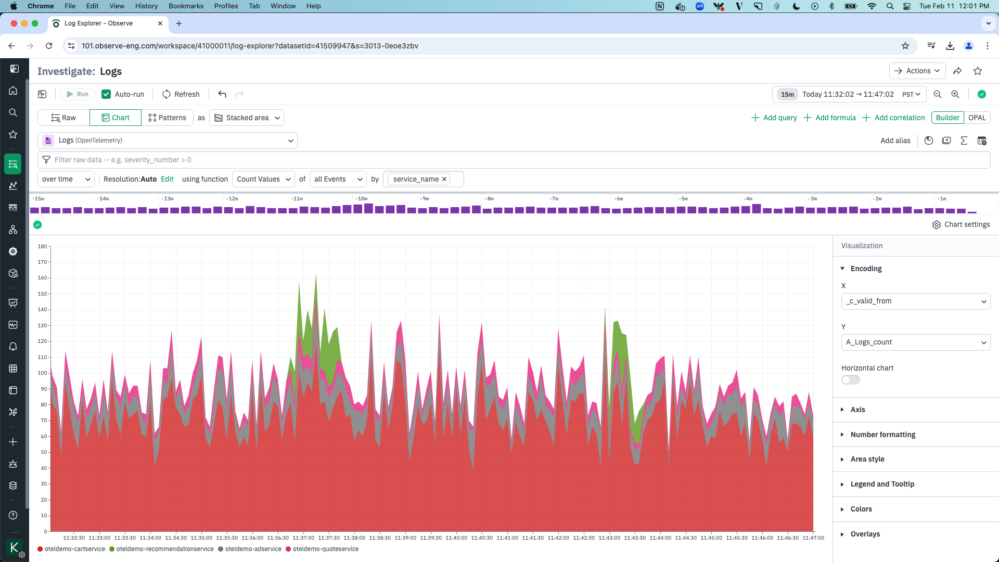Click the Refresh button

(x=181, y=94)
